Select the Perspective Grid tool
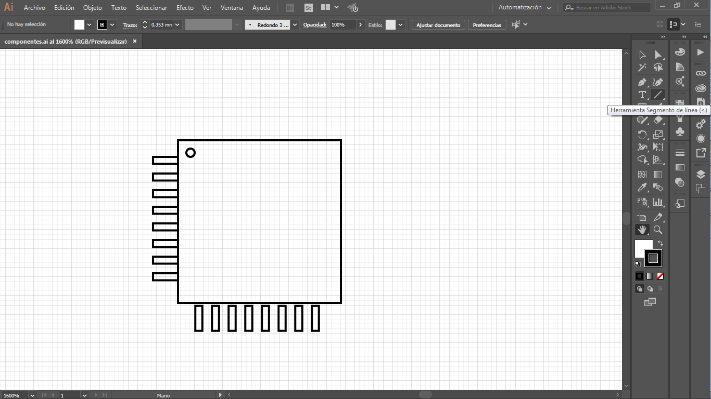The image size is (711, 399). pos(658,160)
